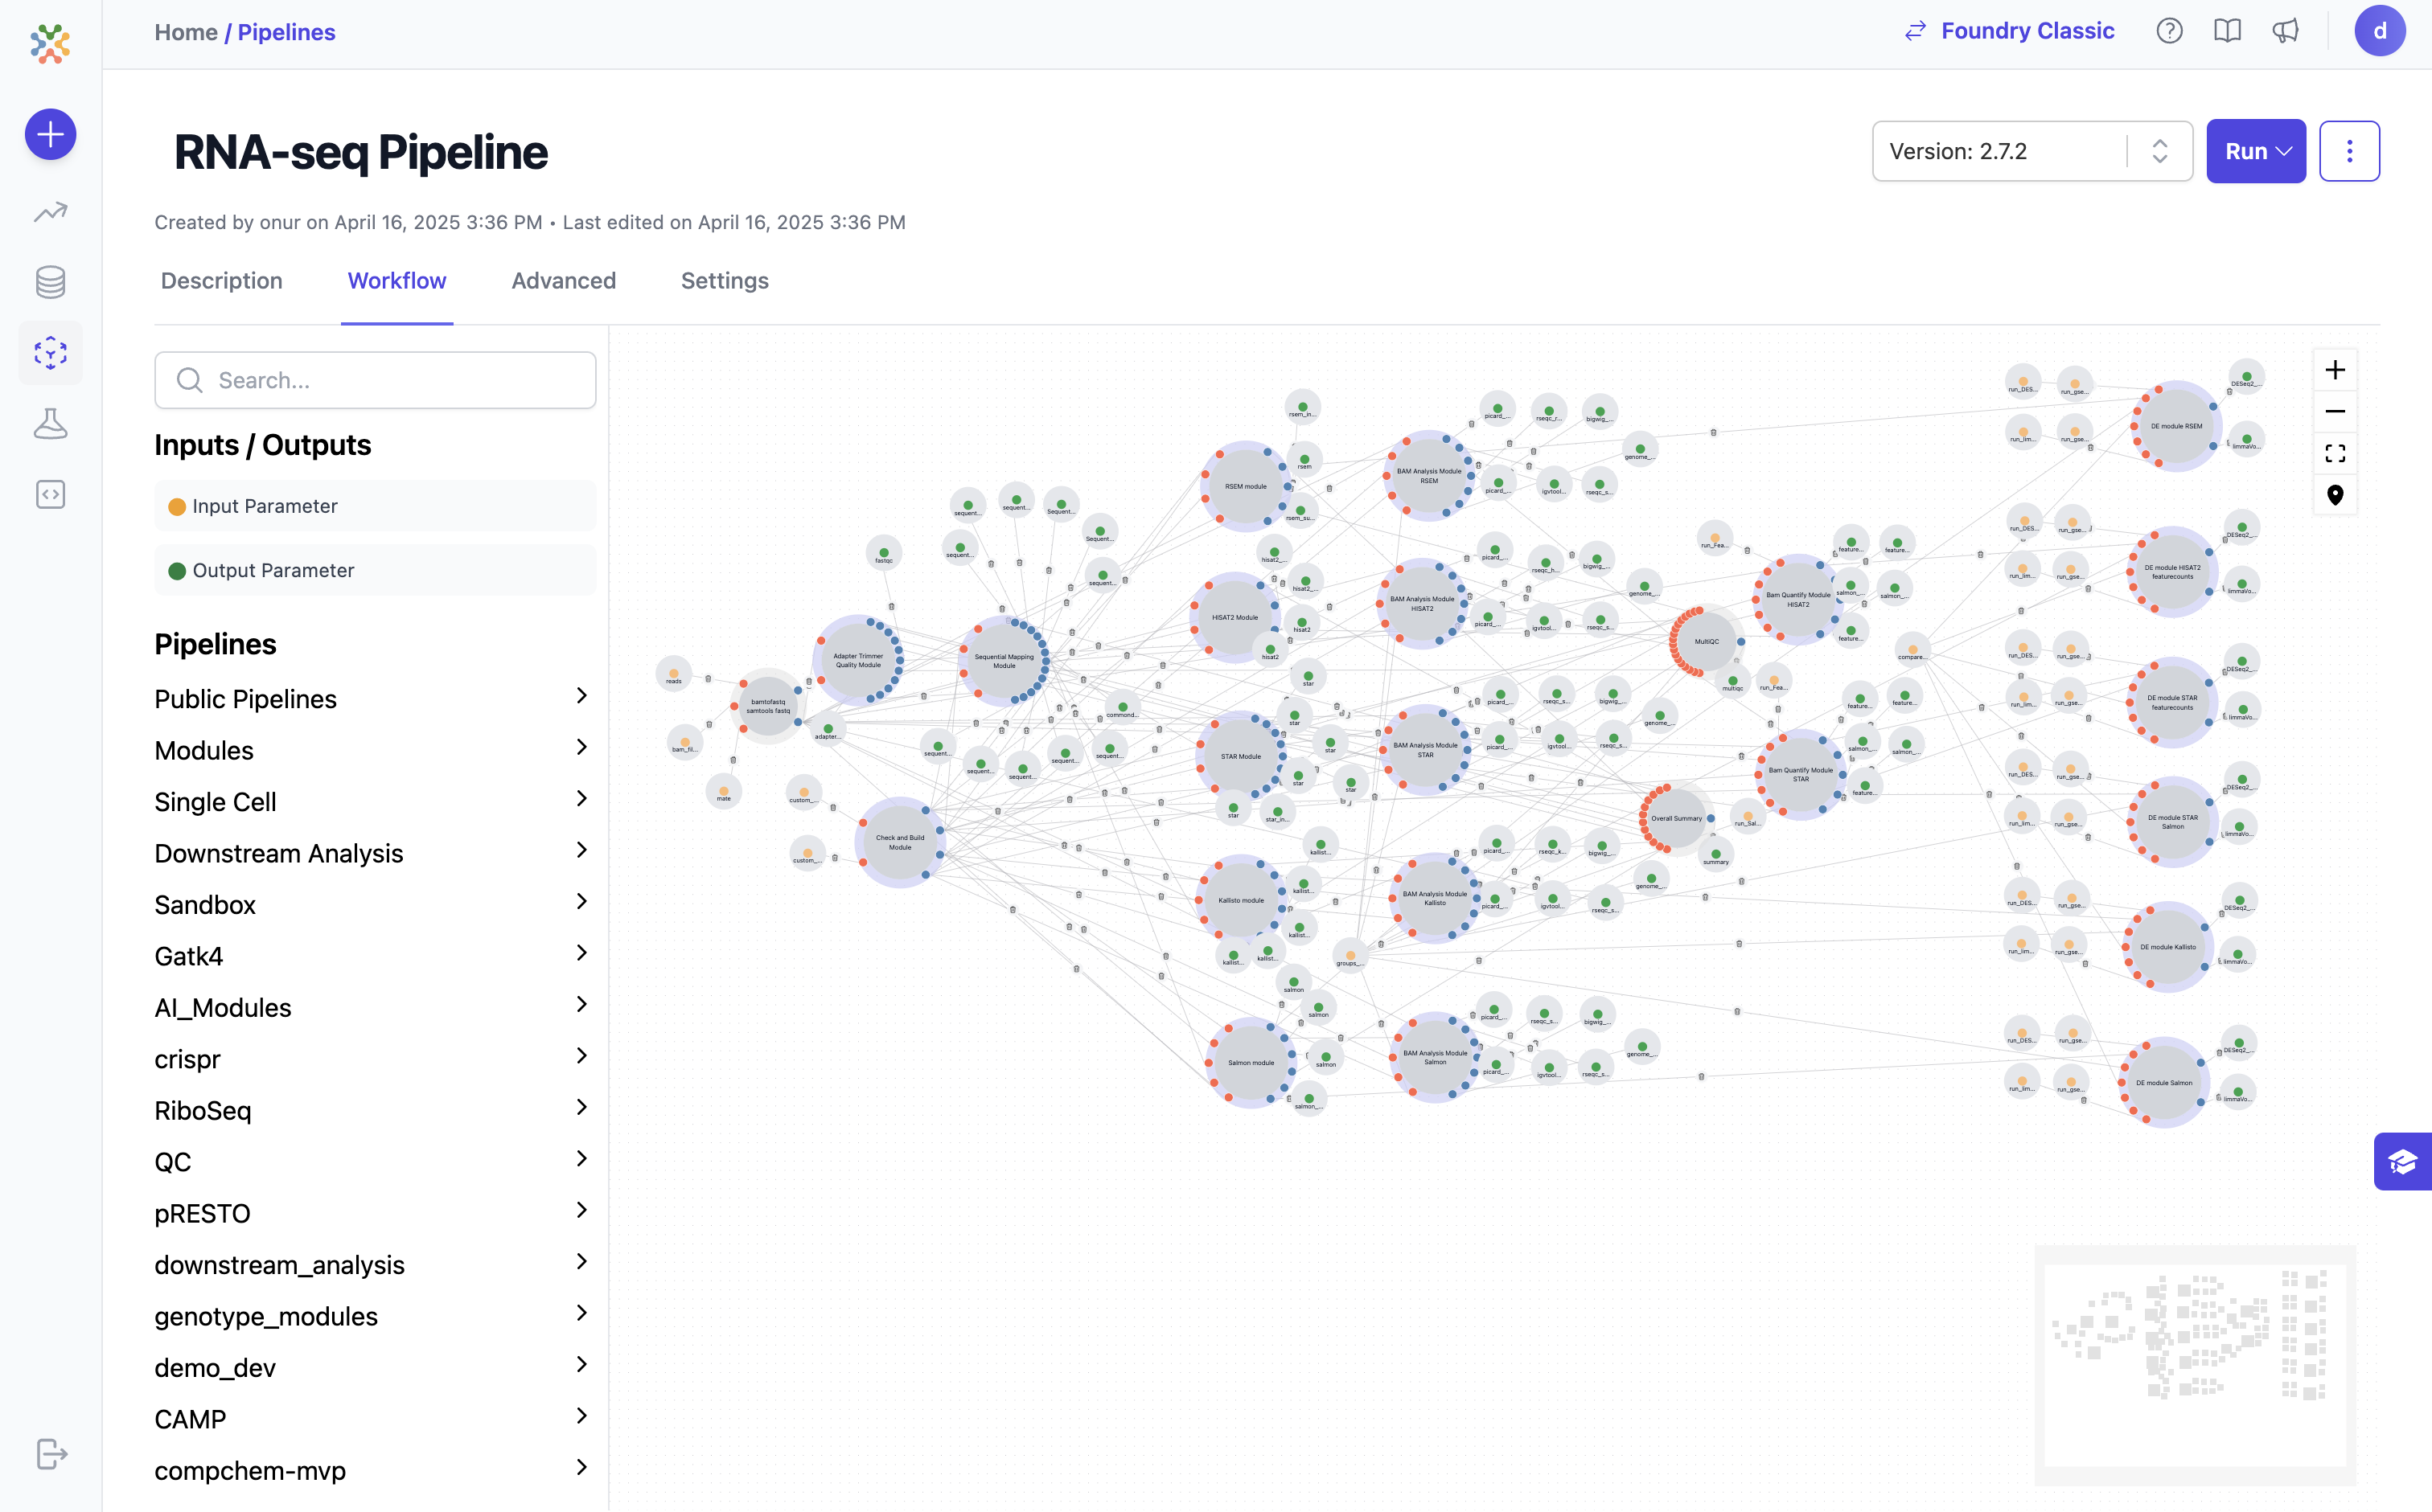Open the help question mark icon
The height and width of the screenshot is (1512, 2432).
2169,31
